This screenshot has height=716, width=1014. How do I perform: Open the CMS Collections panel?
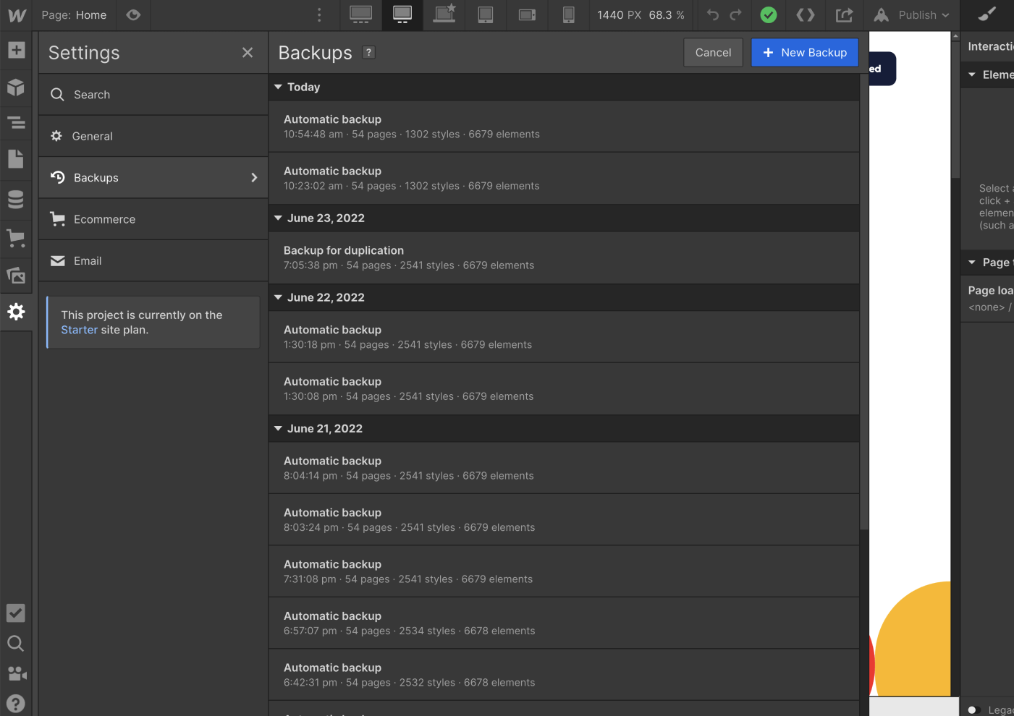pyautogui.click(x=16, y=197)
